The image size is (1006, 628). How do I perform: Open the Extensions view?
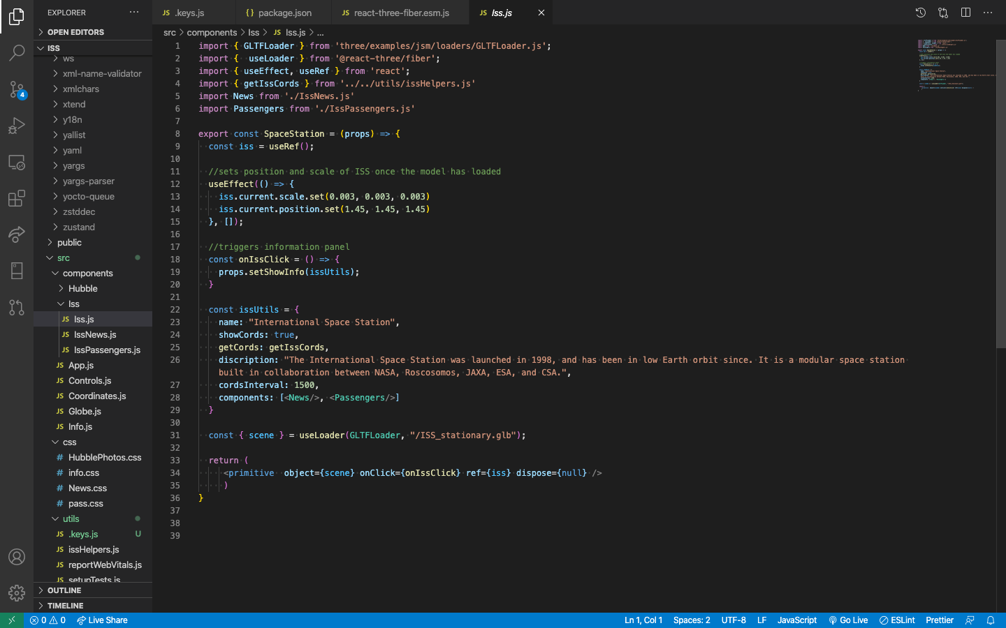click(x=17, y=198)
